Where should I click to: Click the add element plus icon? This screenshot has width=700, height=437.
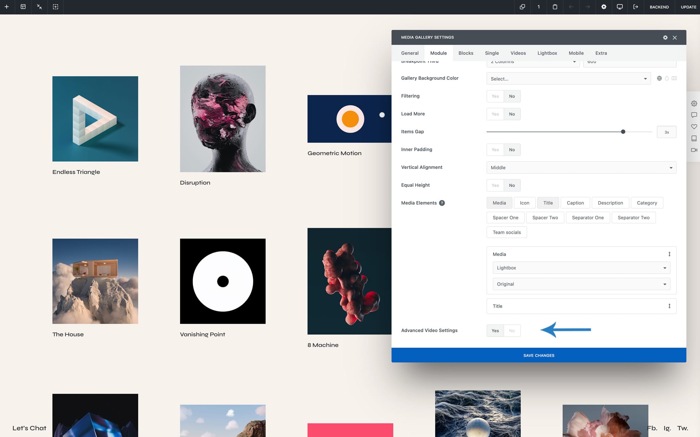(x=7, y=7)
